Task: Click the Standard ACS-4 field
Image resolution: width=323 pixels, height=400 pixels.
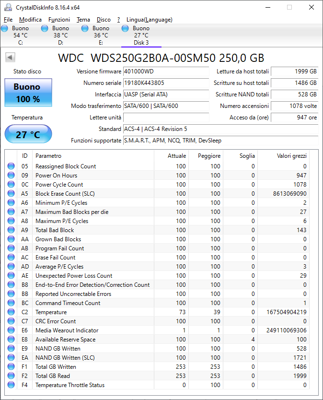Action: [x=221, y=129]
